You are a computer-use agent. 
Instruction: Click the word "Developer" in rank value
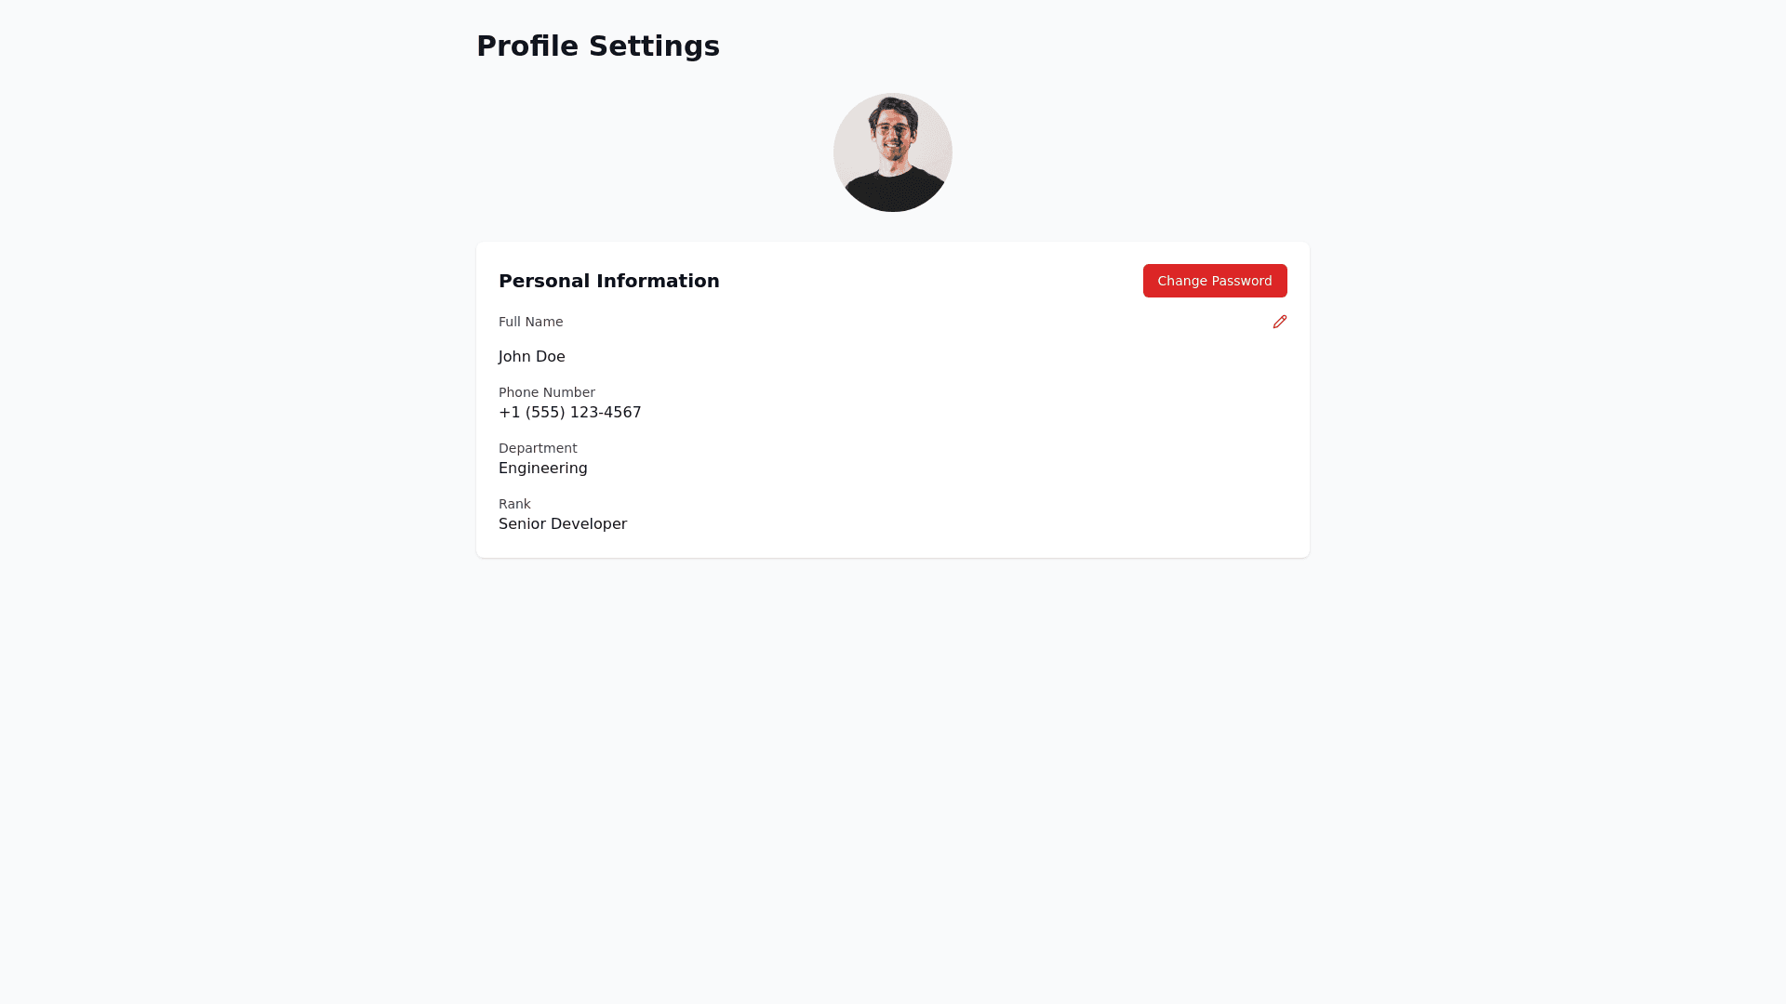tap(589, 524)
